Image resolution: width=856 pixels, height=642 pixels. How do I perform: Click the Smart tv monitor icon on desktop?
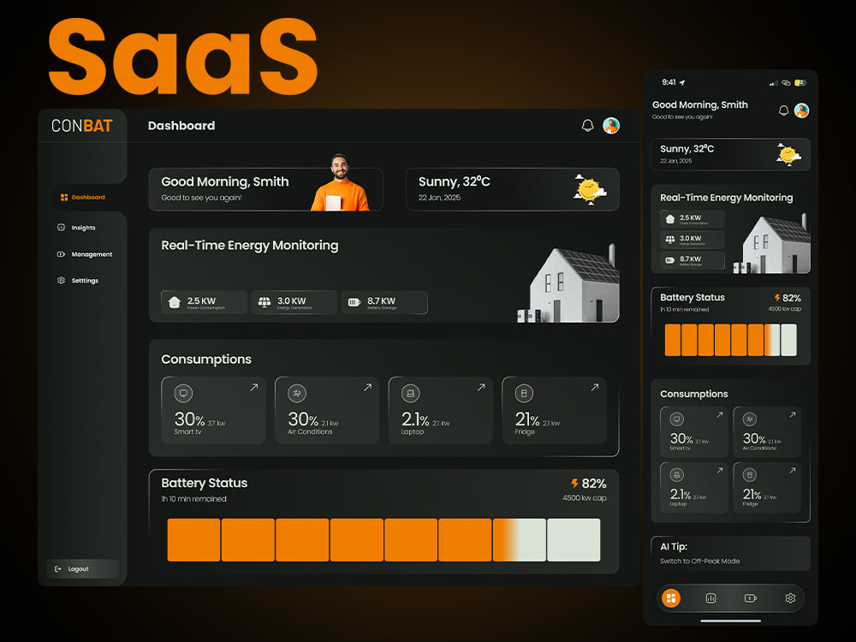(183, 393)
